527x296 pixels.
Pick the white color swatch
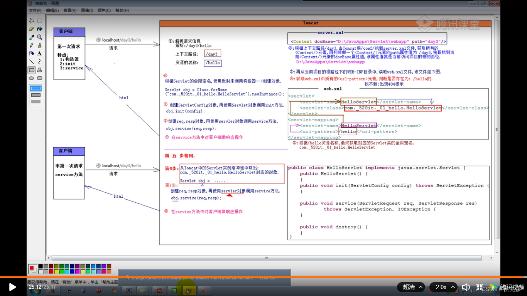(41, 272)
